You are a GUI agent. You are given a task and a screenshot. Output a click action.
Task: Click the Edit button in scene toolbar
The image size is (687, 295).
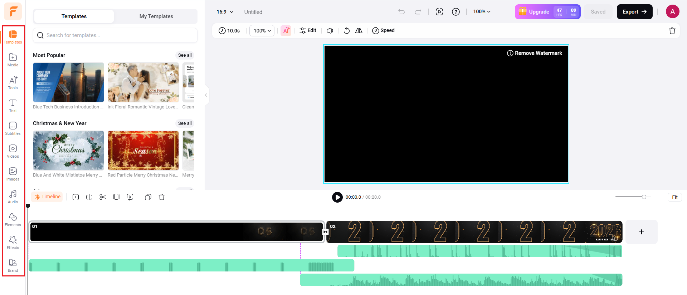pyautogui.click(x=308, y=31)
